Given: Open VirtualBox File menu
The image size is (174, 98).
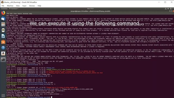Looking at the screenshot, I should (x=3, y=6).
